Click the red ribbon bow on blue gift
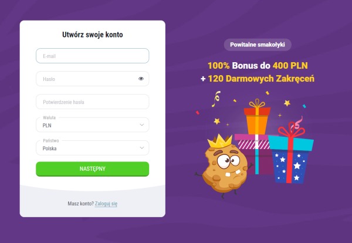This screenshot has width=352, height=243. [292, 129]
